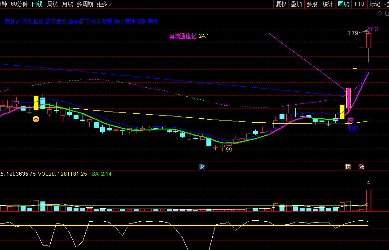Click the 物业管理 concept link
This screenshot has width=389, height=250.
click(125, 22)
